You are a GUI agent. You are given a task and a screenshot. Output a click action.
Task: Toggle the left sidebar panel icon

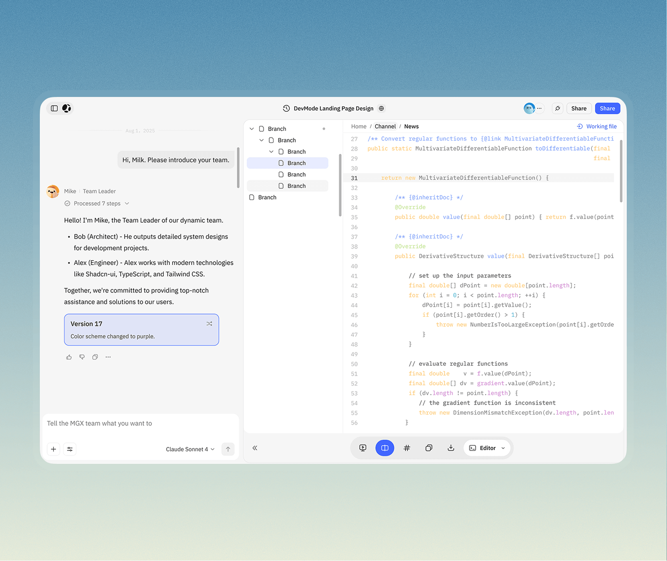click(x=54, y=108)
